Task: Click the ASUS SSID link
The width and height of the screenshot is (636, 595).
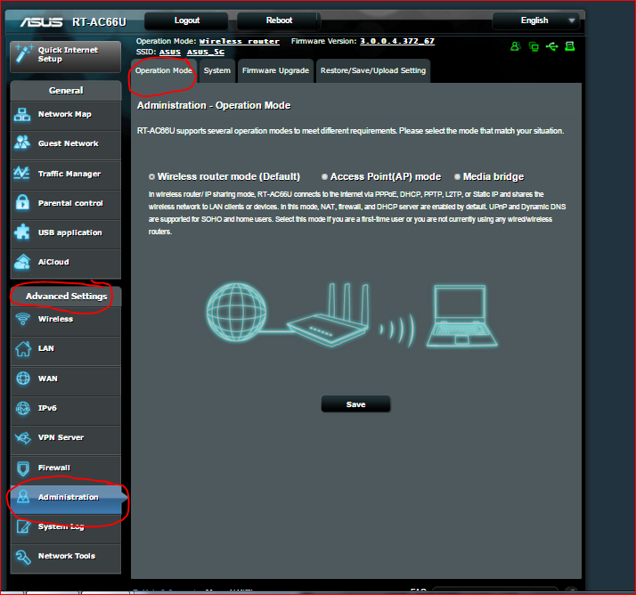Action: (170, 52)
